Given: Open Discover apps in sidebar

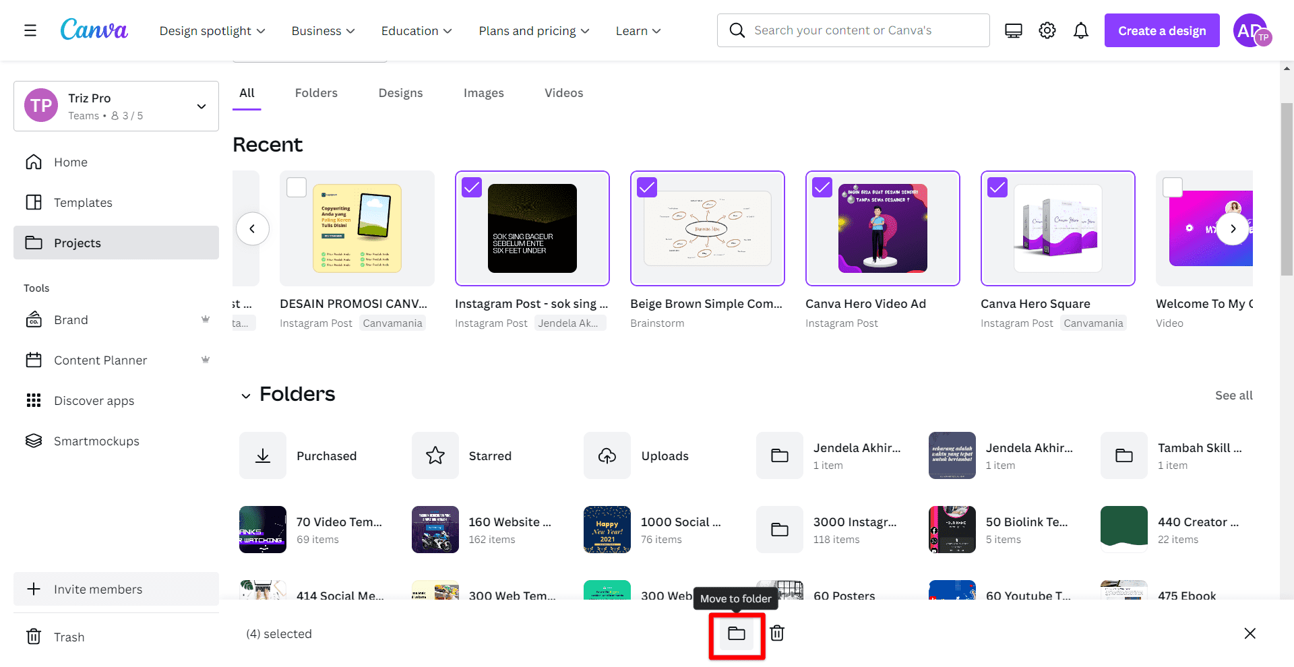Looking at the screenshot, I should (116, 401).
